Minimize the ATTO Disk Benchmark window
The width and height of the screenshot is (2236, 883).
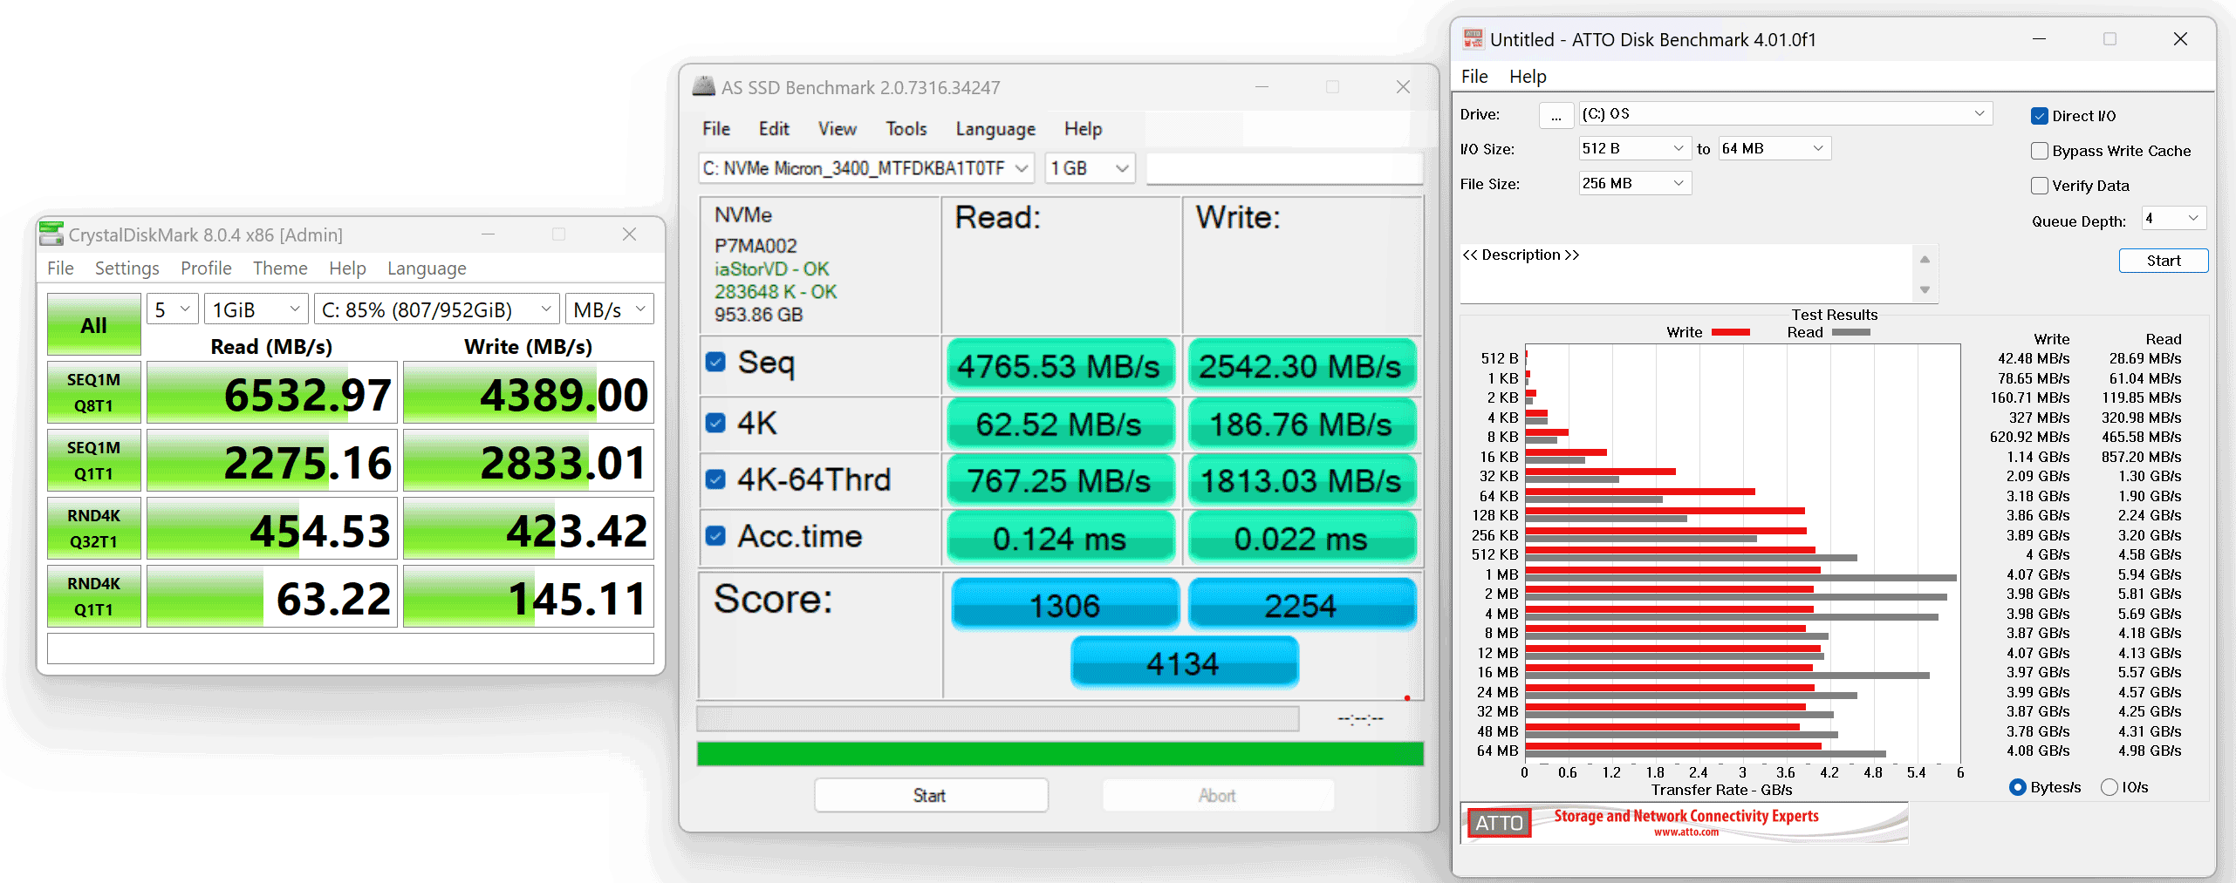pos(2039,38)
